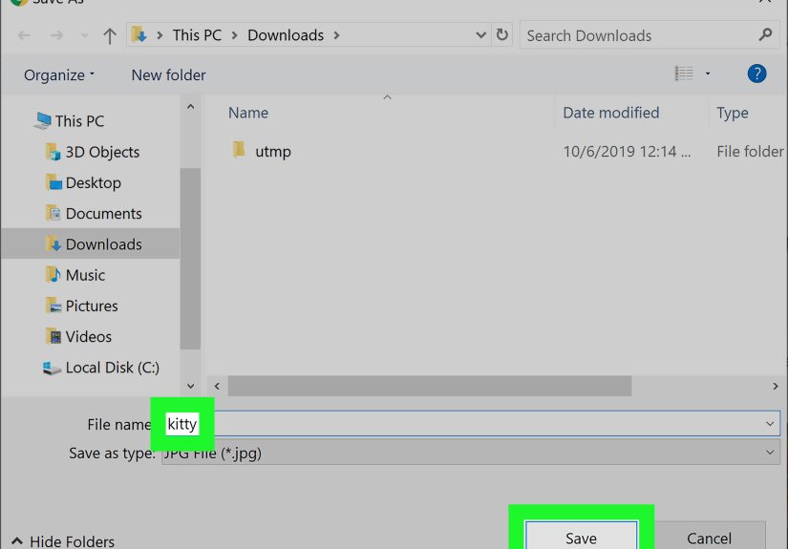Click the Cancel button
The image size is (788, 549).
point(709,537)
